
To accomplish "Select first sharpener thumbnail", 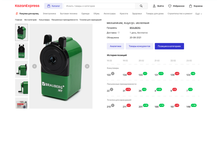I will click(x=21, y=32).
